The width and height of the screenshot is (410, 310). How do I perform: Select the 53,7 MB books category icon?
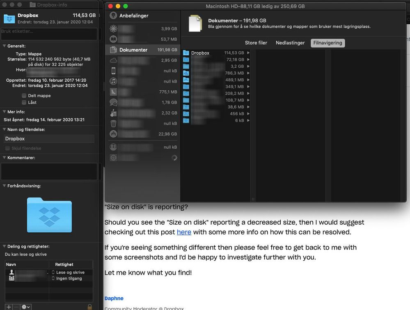[113, 39]
